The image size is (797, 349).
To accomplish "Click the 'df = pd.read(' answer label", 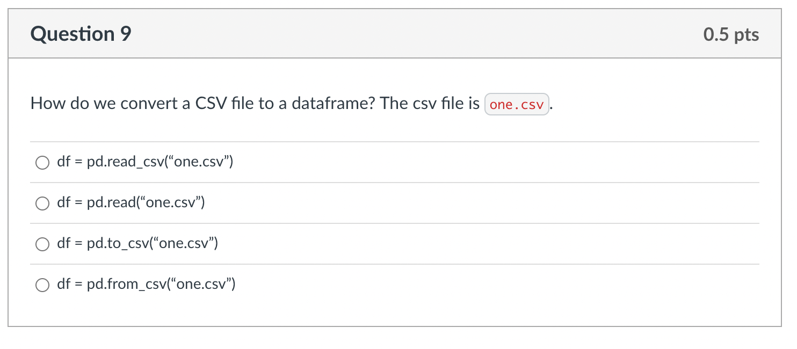I will (x=131, y=203).
